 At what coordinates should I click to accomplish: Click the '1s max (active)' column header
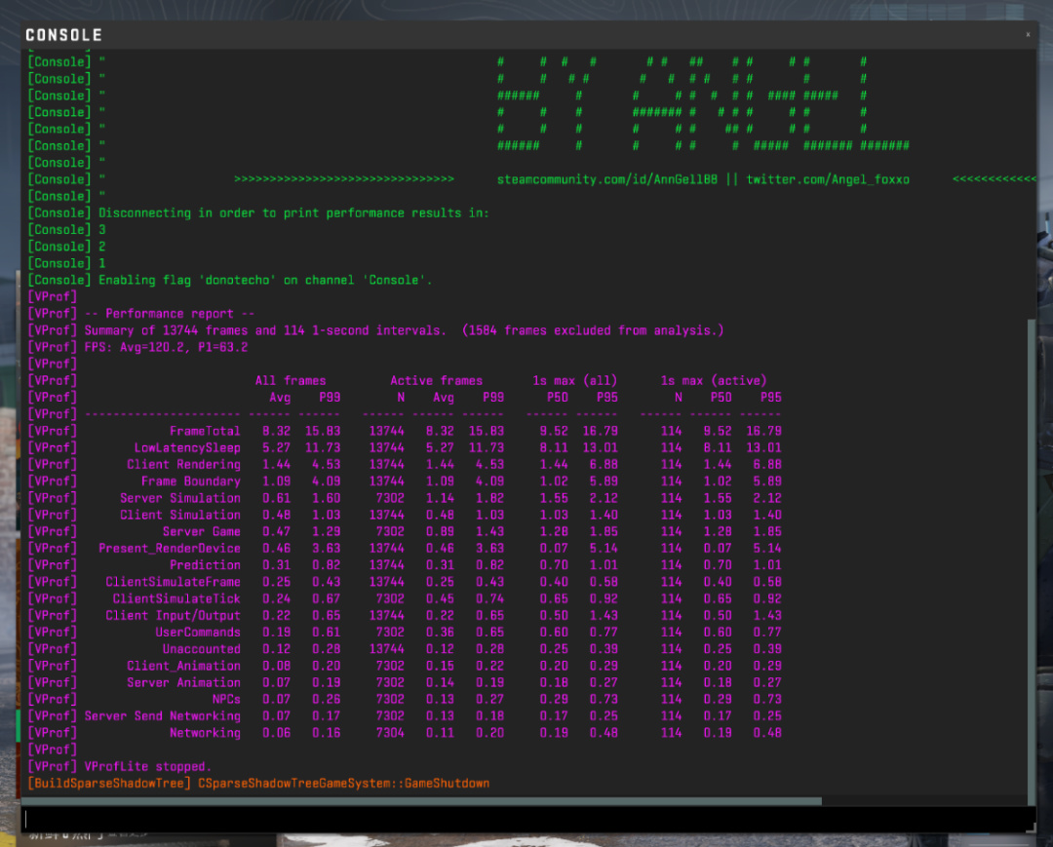(x=713, y=380)
